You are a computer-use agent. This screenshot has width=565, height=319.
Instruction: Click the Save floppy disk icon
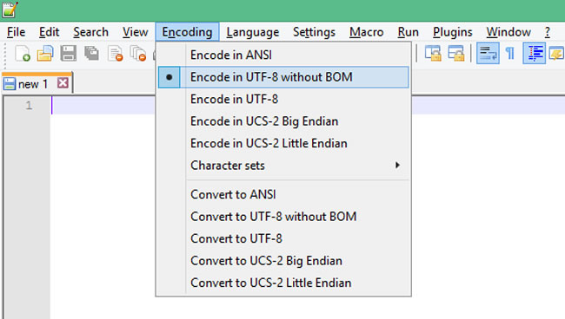68,54
